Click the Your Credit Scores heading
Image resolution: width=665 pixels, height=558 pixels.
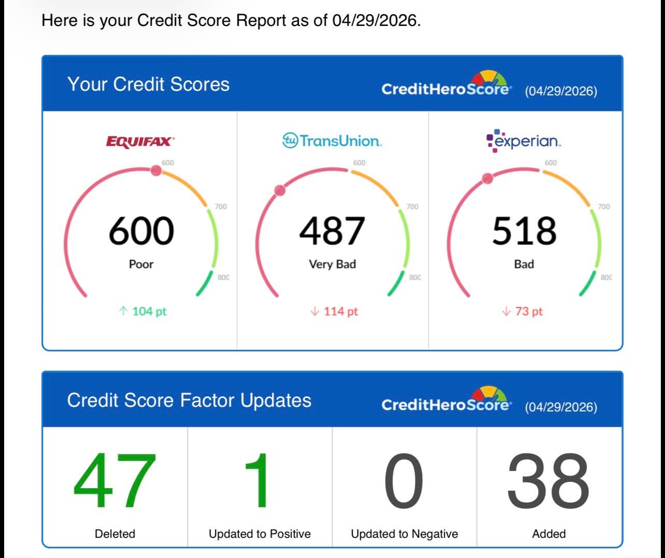tap(148, 84)
